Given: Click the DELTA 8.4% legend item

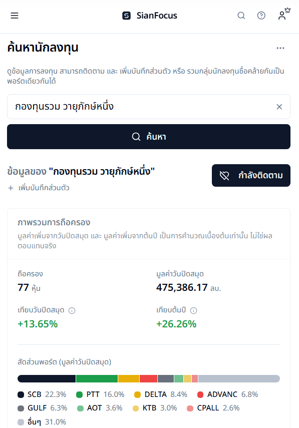Looking at the screenshot, I should 161,394.
